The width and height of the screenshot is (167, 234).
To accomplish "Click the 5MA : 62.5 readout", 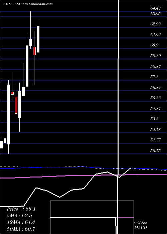I will (x=19, y=216).
